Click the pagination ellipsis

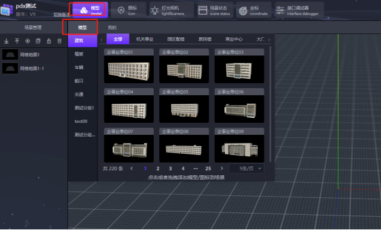coord(196,168)
